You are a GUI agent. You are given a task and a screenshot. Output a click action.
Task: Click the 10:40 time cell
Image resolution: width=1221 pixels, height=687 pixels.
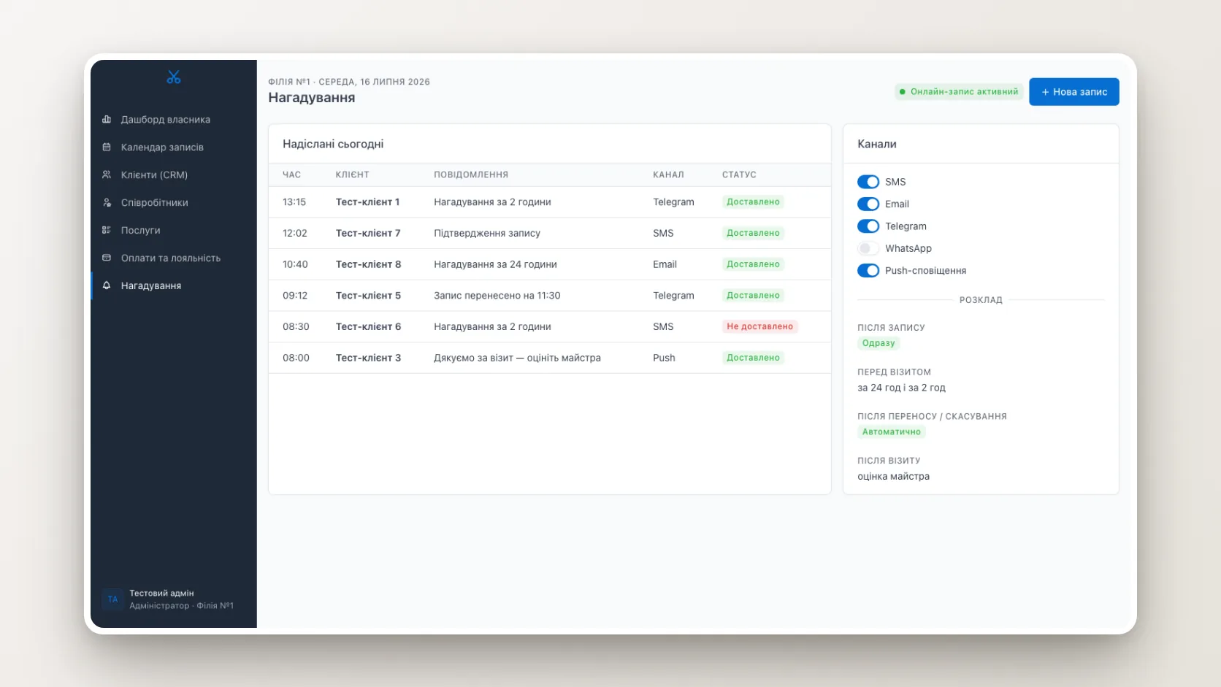295,264
